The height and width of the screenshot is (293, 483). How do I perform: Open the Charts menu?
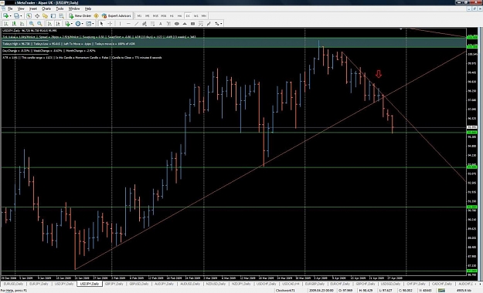(46, 8)
